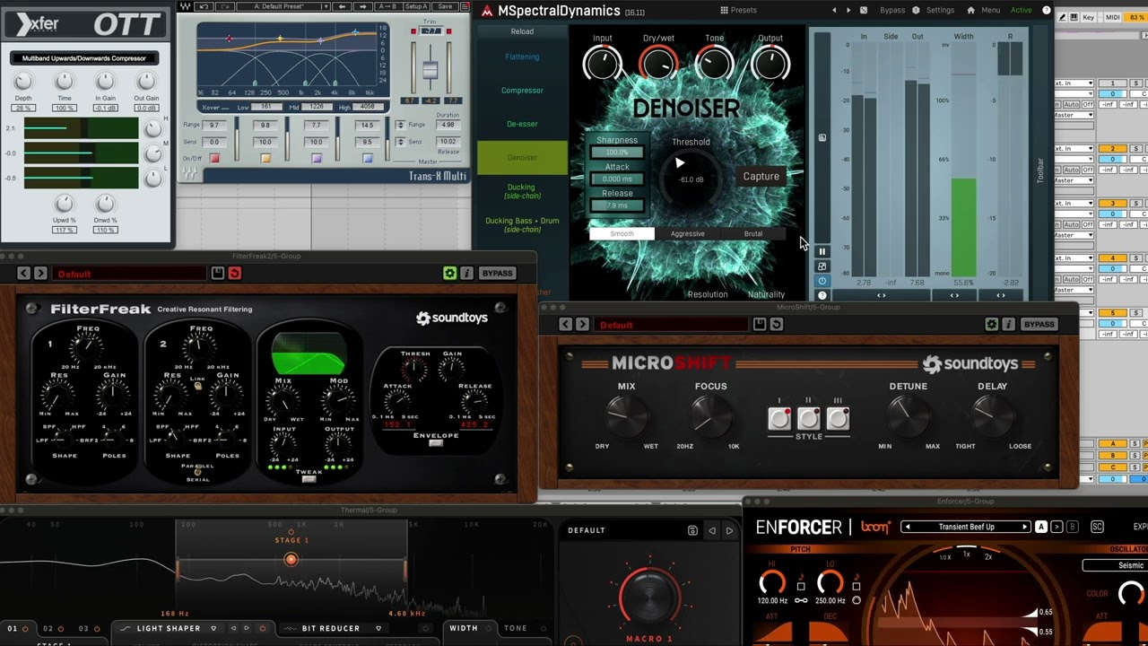Go to previous preset in MSpectralDynamics
The height and width of the screenshot is (646, 1148).
click(x=834, y=10)
